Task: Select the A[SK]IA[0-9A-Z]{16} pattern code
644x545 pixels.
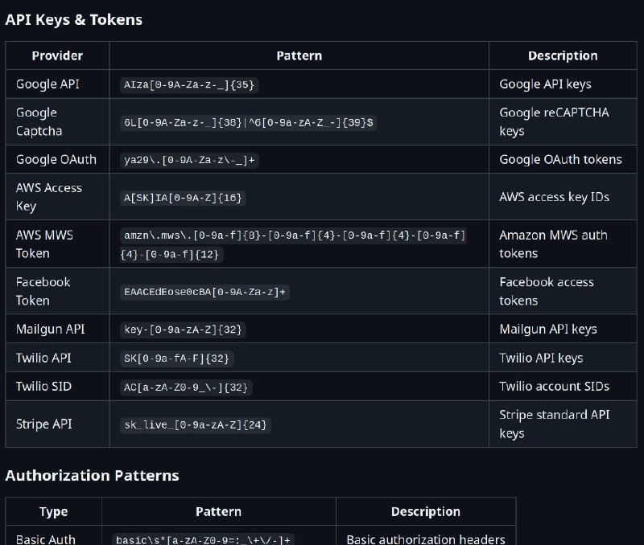Action: coord(184,198)
